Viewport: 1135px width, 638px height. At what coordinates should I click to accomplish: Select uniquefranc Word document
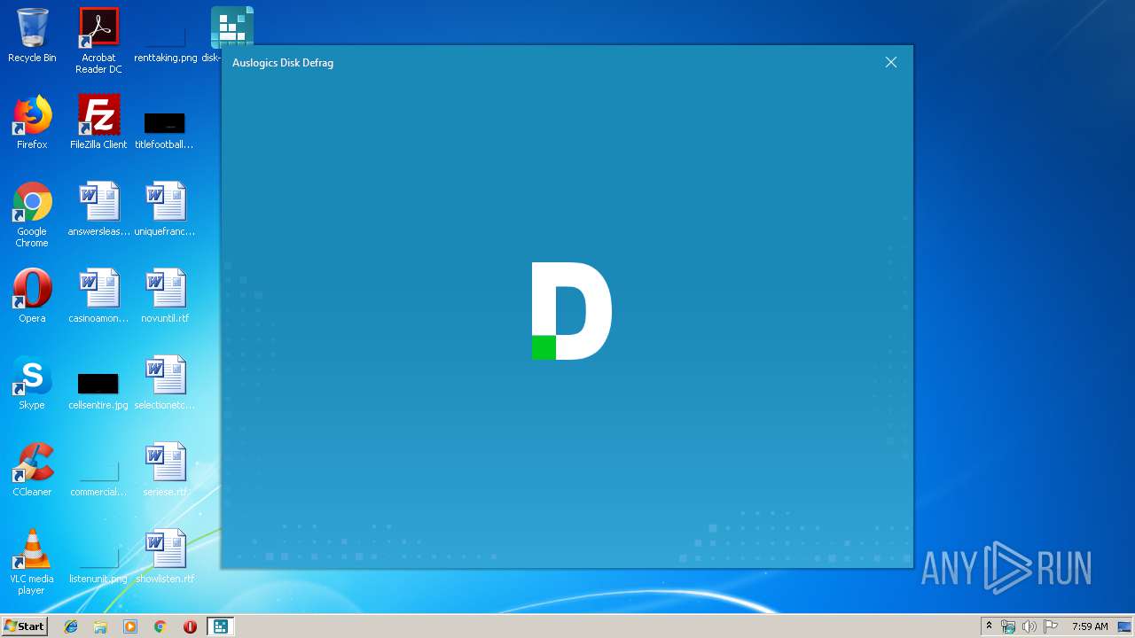tap(164, 209)
